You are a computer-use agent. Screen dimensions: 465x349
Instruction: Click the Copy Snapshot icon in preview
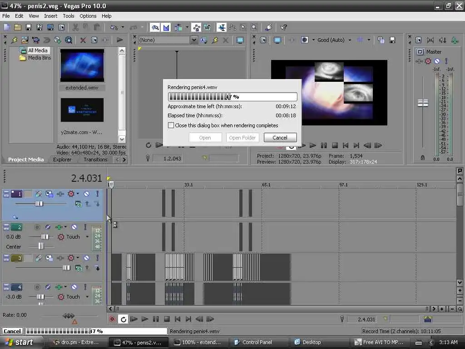(x=381, y=40)
